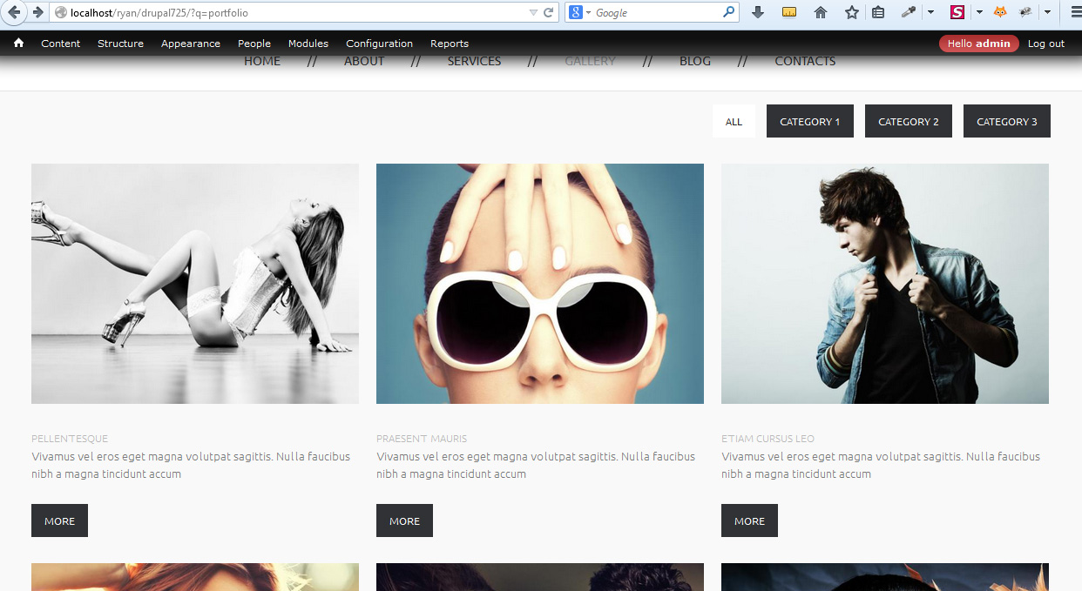This screenshot has width=1082, height=591.
Task: Go to browser Home page icon
Action: tap(821, 12)
